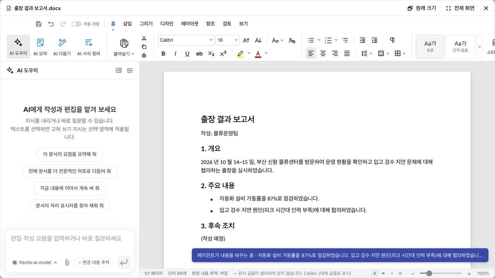Switch to the 삽입 tab
Viewport: 495px width, 278px height.
click(128, 24)
